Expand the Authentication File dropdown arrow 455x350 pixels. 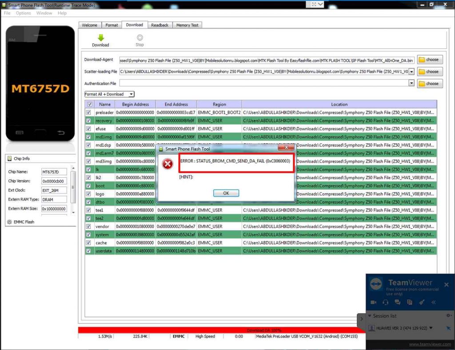(x=411, y=83)
